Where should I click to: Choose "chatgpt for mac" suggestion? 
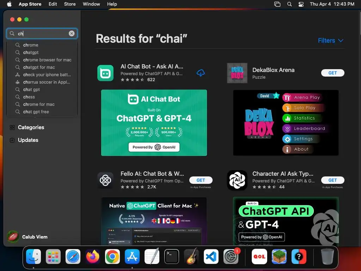[42, 67]
